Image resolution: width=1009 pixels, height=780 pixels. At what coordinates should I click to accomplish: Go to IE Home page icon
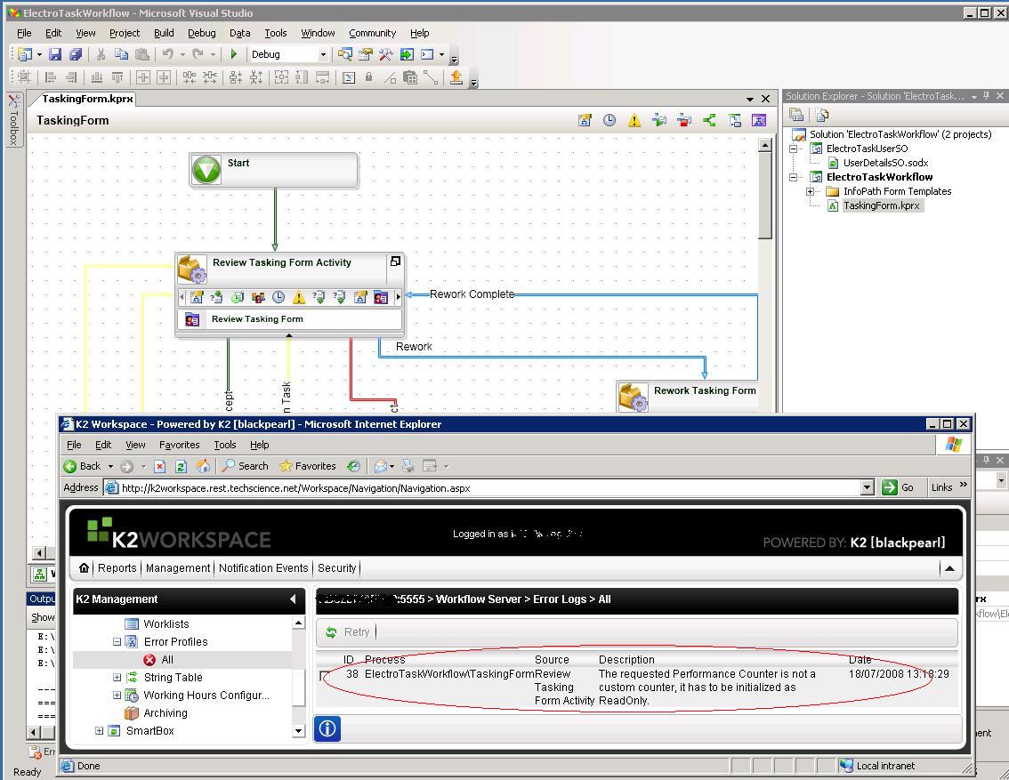click(x=203, y=466)
